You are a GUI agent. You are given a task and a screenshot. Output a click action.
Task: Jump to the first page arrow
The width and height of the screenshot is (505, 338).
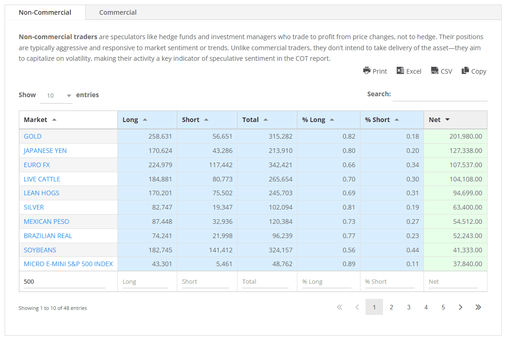(340, 307)
